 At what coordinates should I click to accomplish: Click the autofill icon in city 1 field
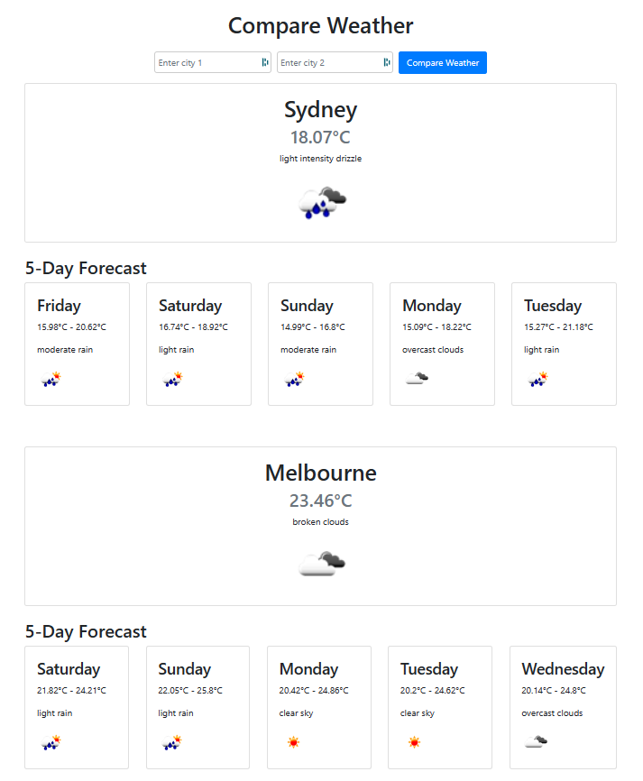[x=265, y=63]
